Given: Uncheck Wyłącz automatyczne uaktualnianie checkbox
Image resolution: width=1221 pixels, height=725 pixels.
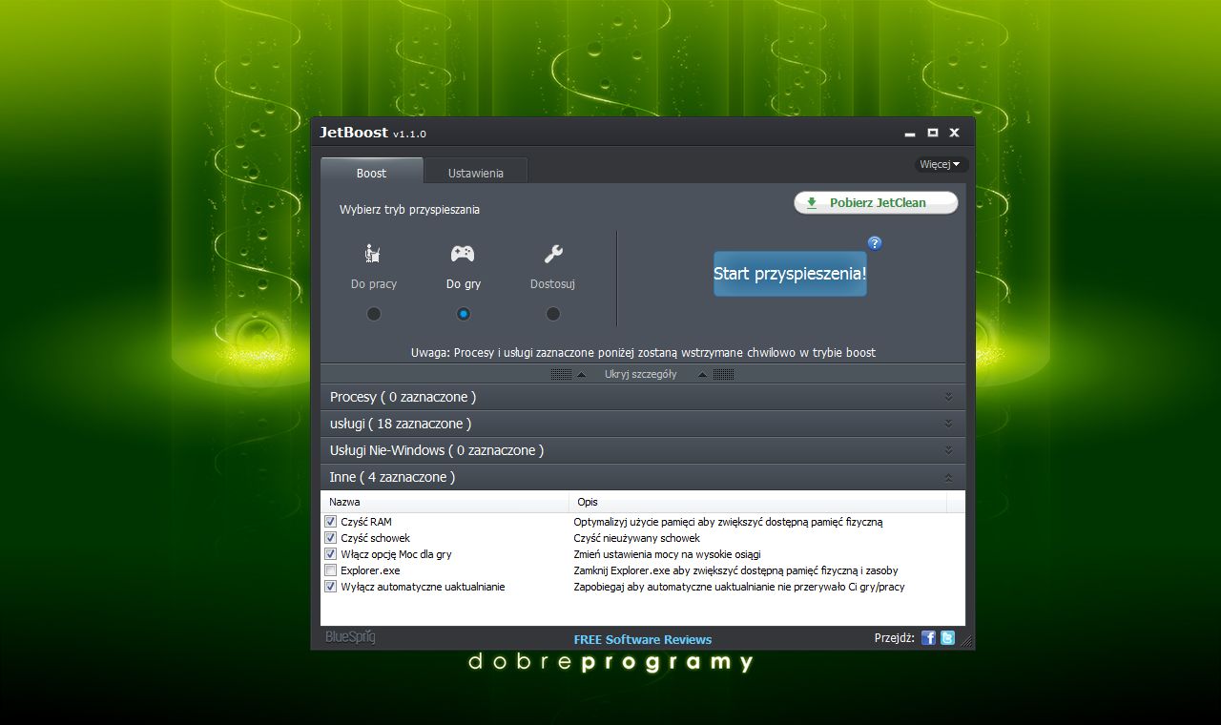Looking at the screenshot, I should pos(331,587).
